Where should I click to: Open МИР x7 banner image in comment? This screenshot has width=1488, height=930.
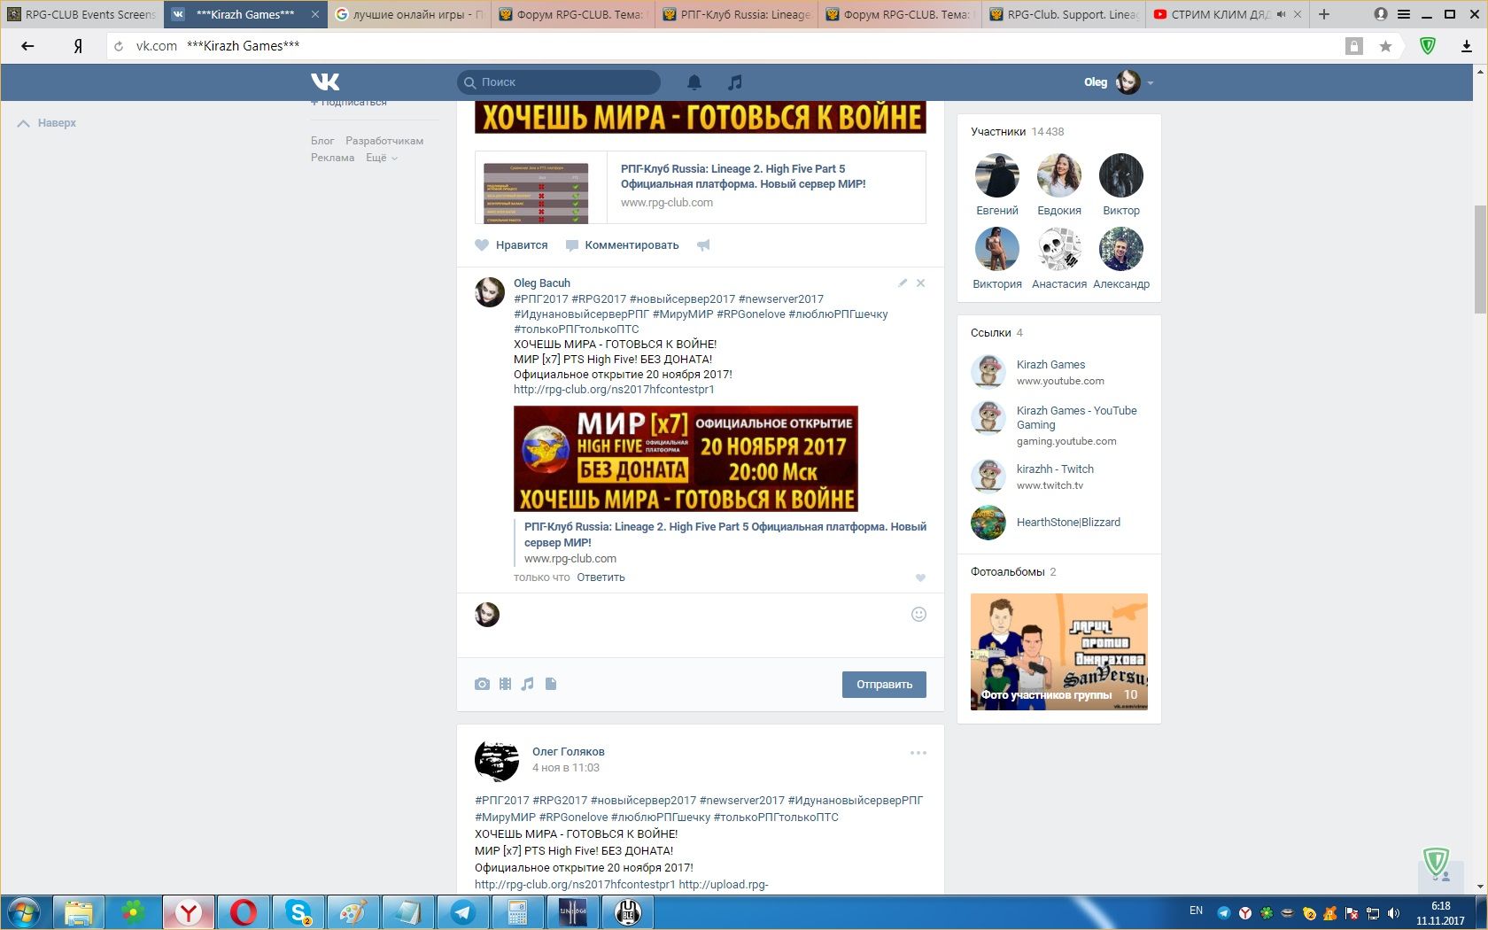coord(686,459)
